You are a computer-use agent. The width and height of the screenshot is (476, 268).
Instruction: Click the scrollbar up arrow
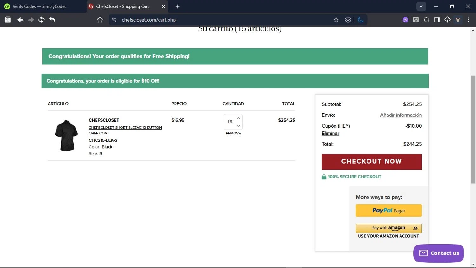473,30
